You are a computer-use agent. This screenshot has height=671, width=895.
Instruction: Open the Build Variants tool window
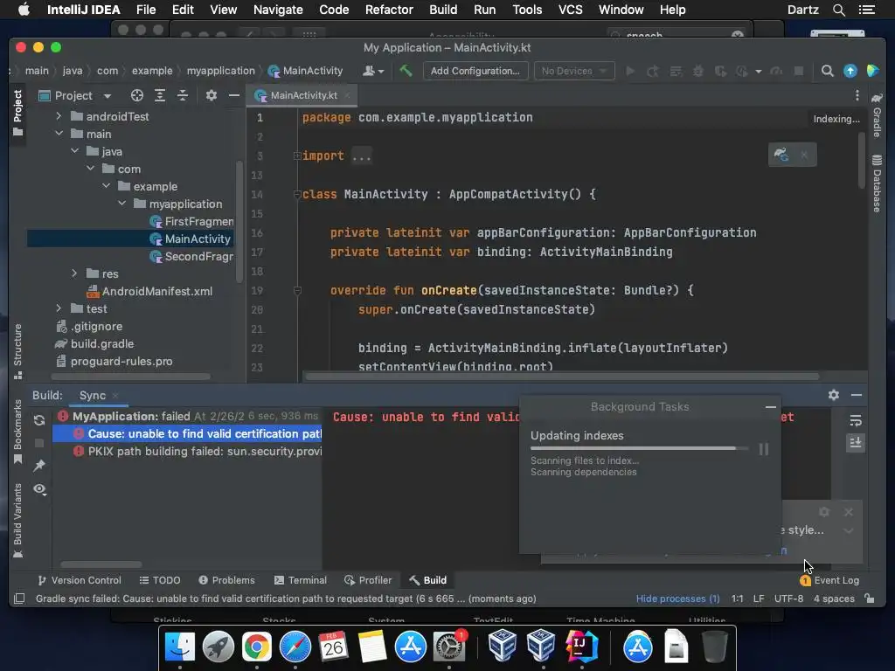click(17, 521)
